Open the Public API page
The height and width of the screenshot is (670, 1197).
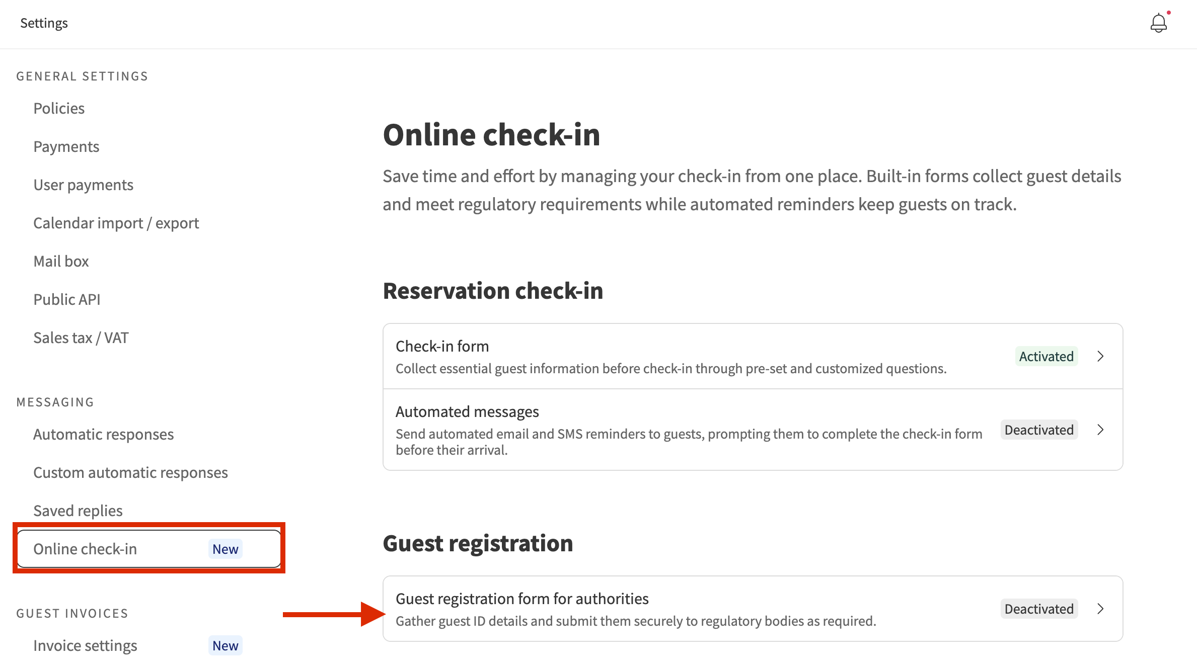(x=66, y=299)
